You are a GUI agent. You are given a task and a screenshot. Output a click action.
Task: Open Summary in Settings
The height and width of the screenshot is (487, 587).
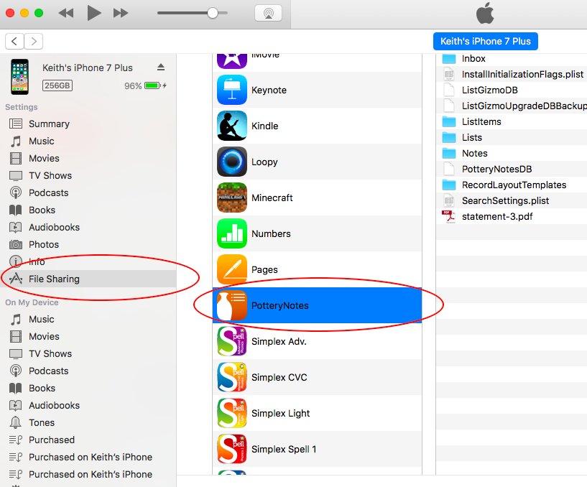pos(88,124)
